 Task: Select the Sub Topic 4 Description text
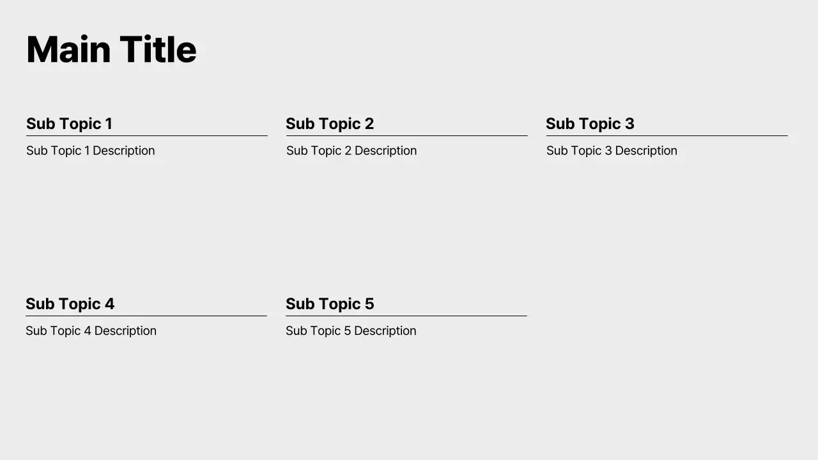[x=91, y=331]
